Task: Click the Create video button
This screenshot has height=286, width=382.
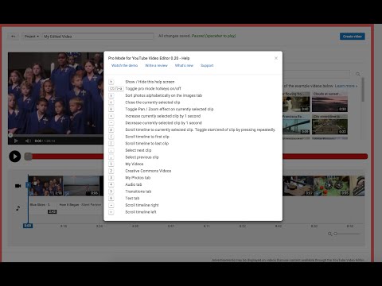Action: tap(353, 37)
